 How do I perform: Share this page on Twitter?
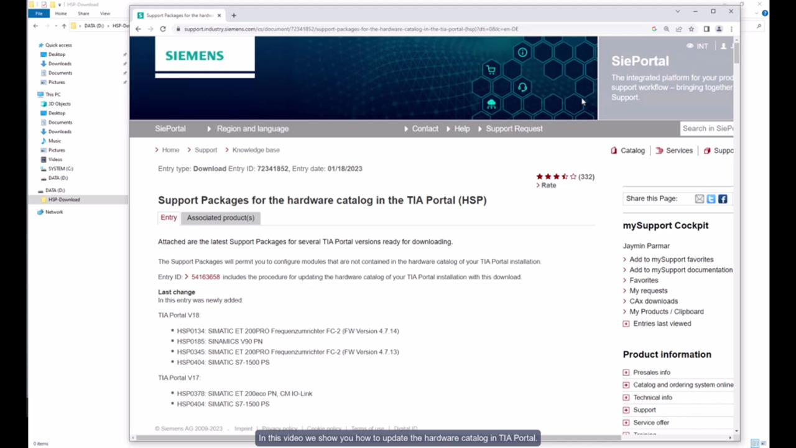coord(711,199)
